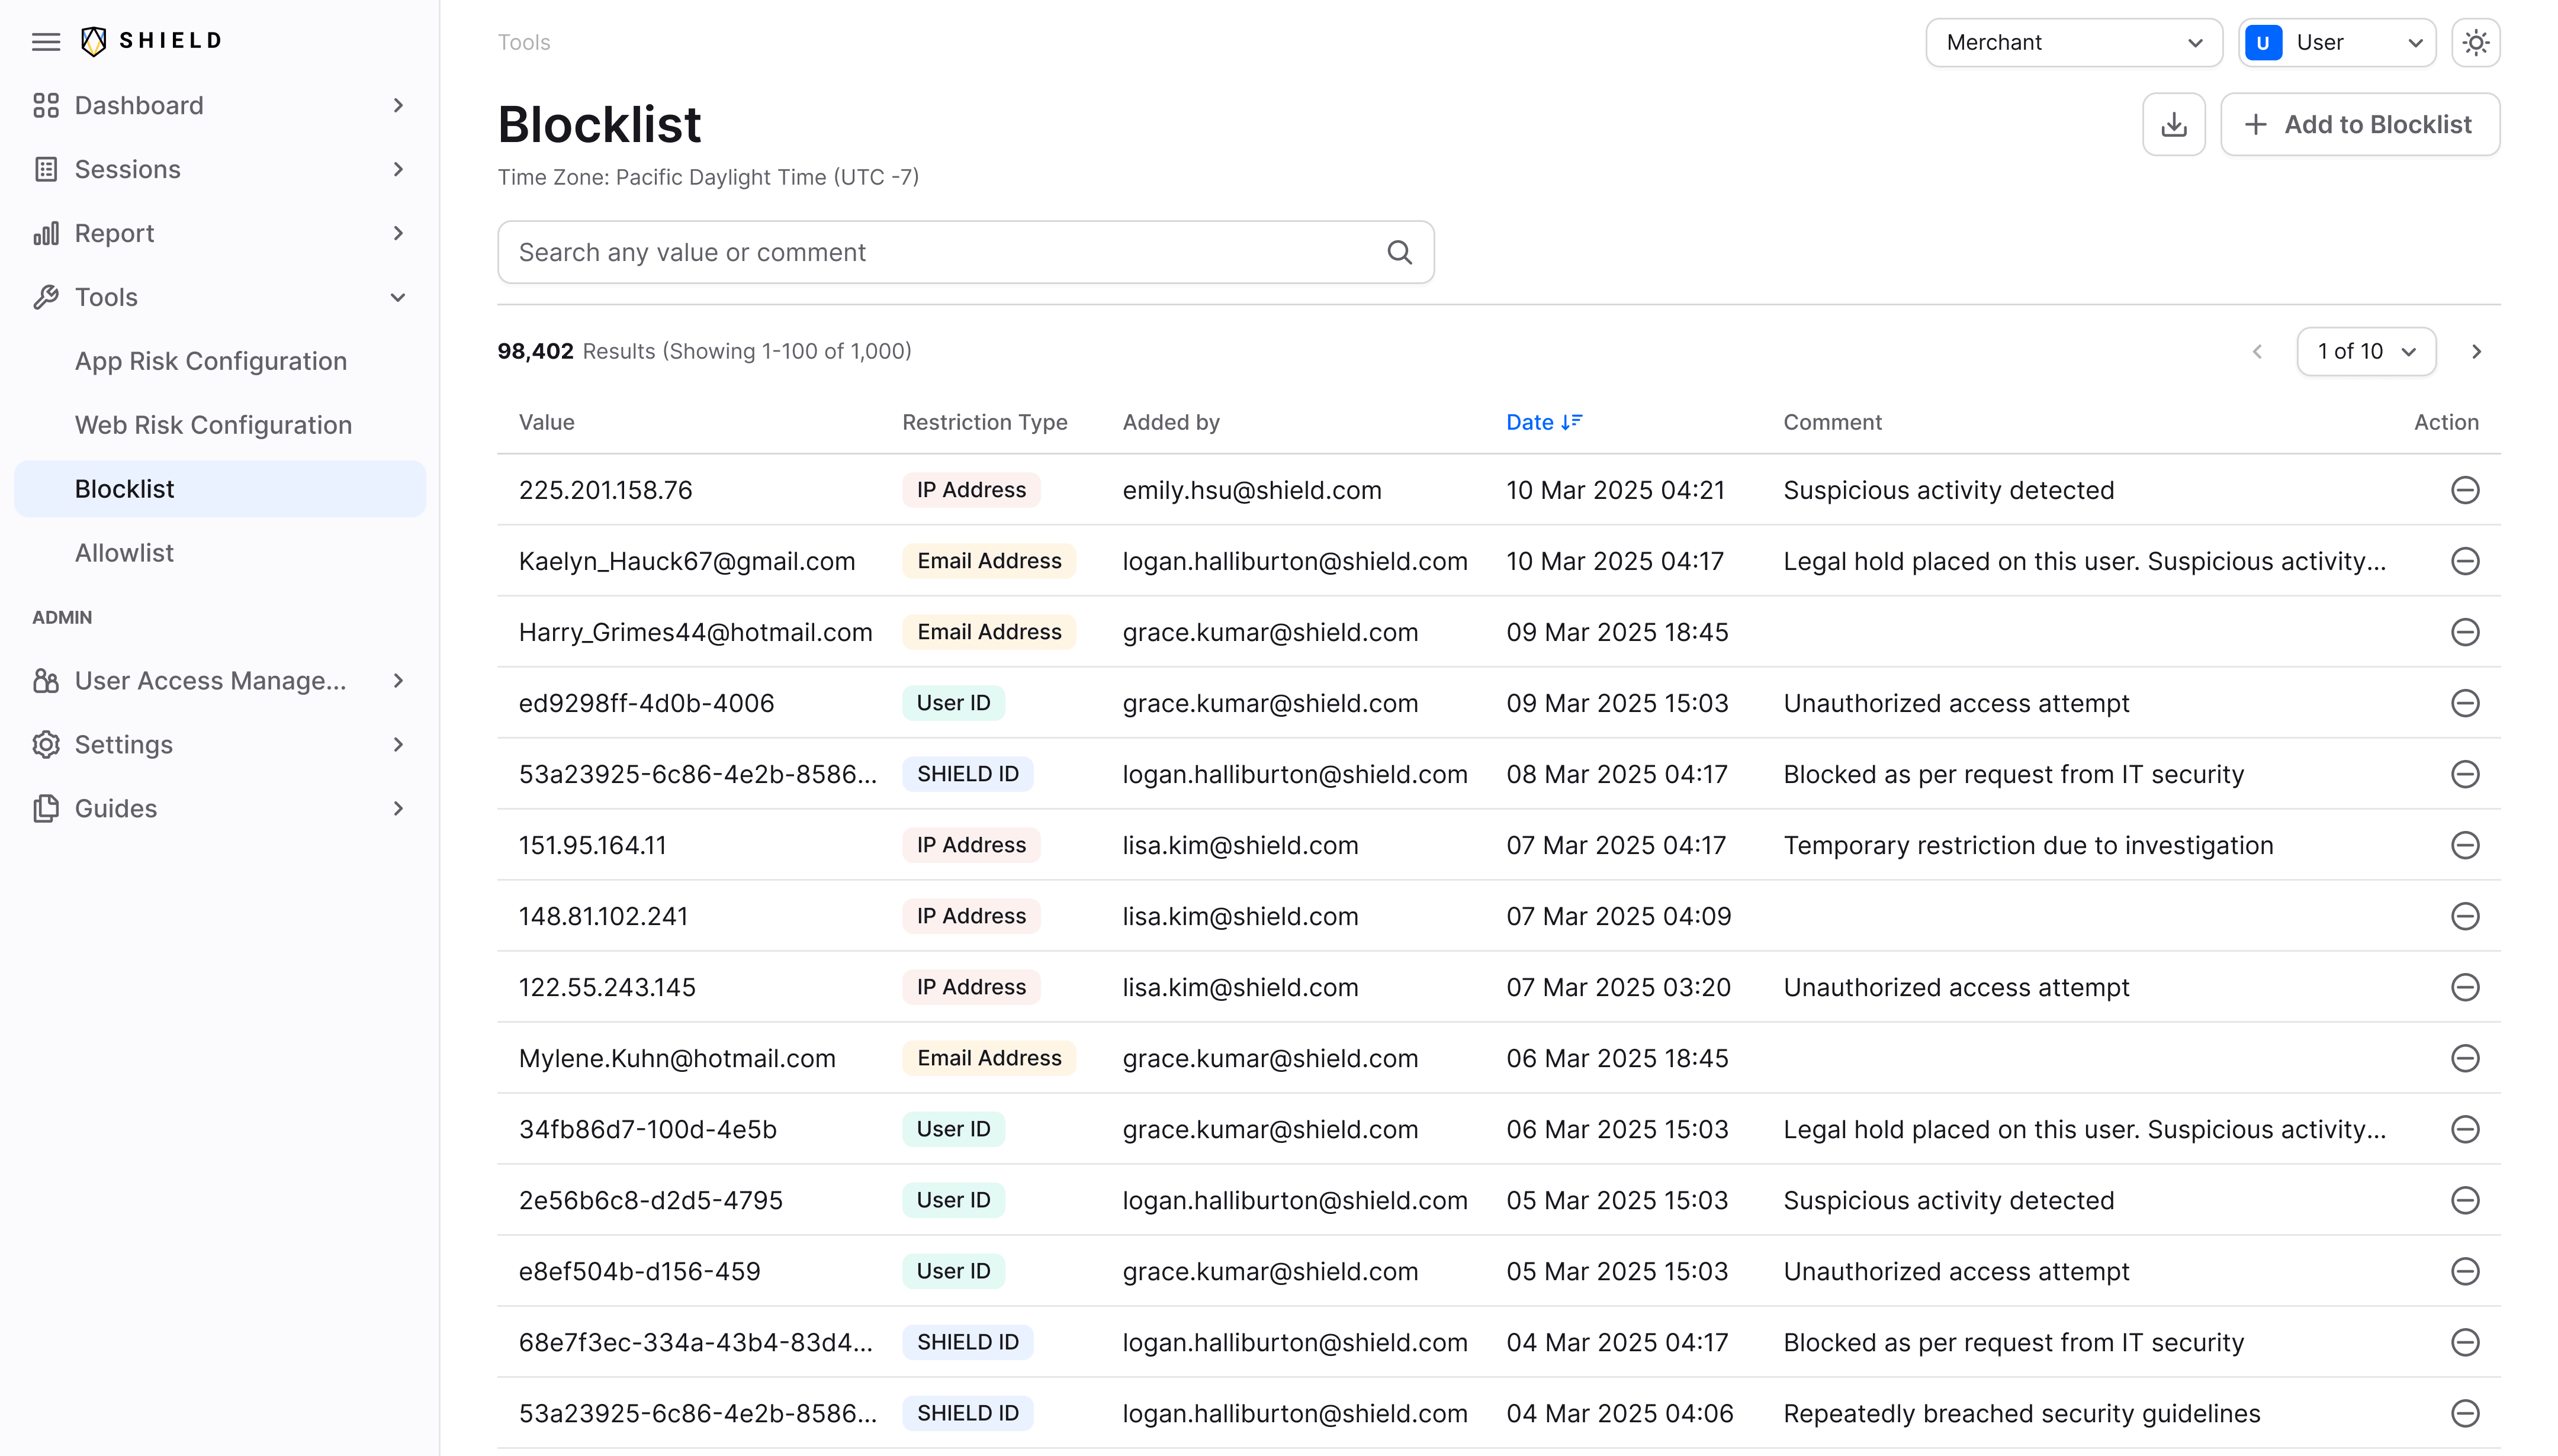The width and height of the screenshot is (2558, 1456).
Task: Click the 53a23925 row dated 08 Mar
Action: pos(1499,774)
